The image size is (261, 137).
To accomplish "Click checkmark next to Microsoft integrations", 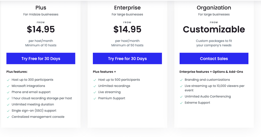I will [x=8, y=86].
